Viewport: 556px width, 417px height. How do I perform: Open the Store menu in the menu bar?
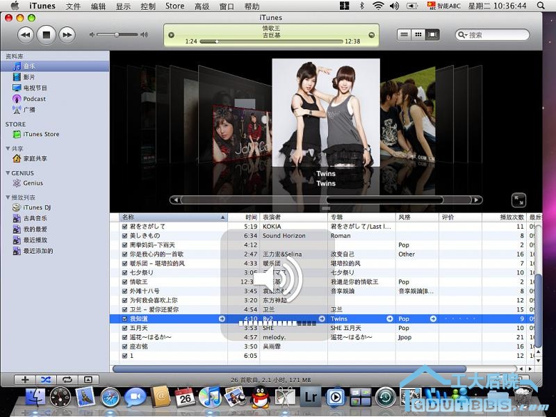point(175,6)
